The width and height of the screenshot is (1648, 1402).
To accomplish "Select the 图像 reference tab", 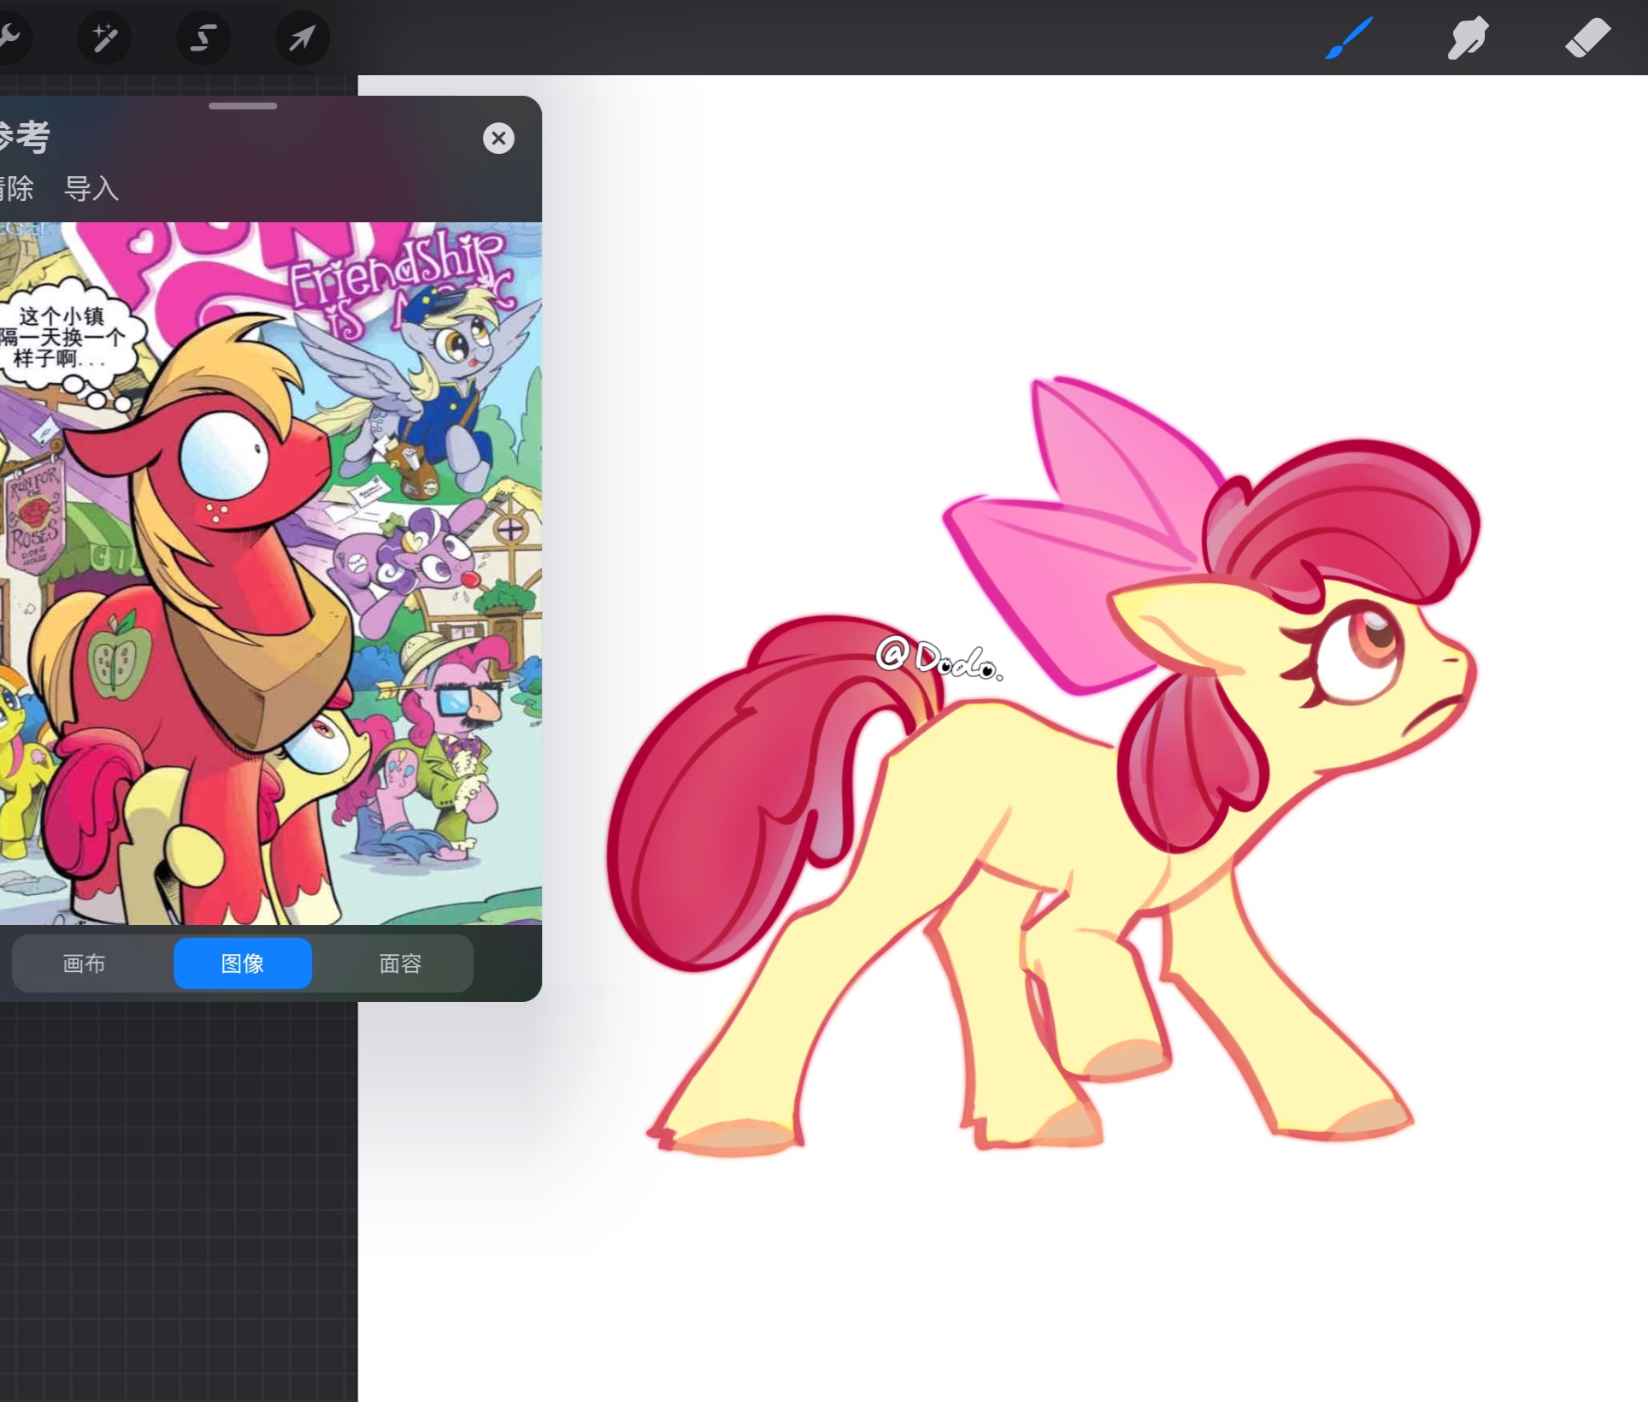I will point(243,963).
